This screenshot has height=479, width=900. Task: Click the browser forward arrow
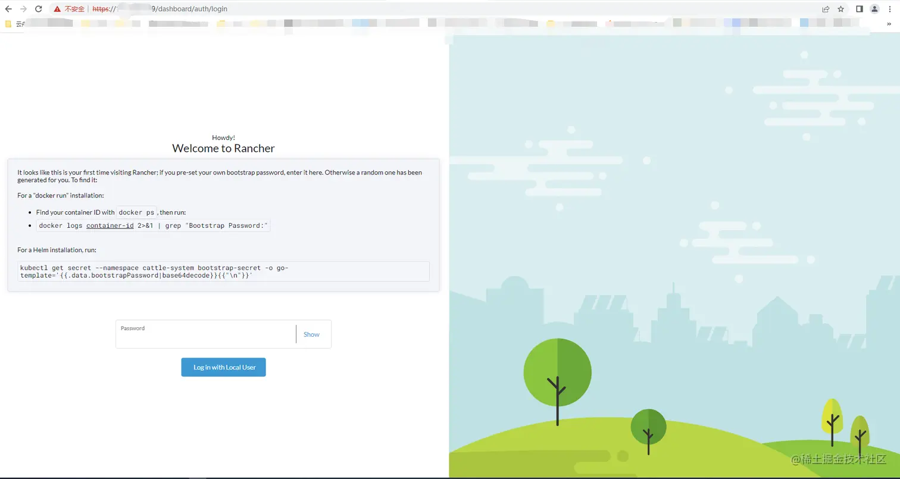point(23,9)
